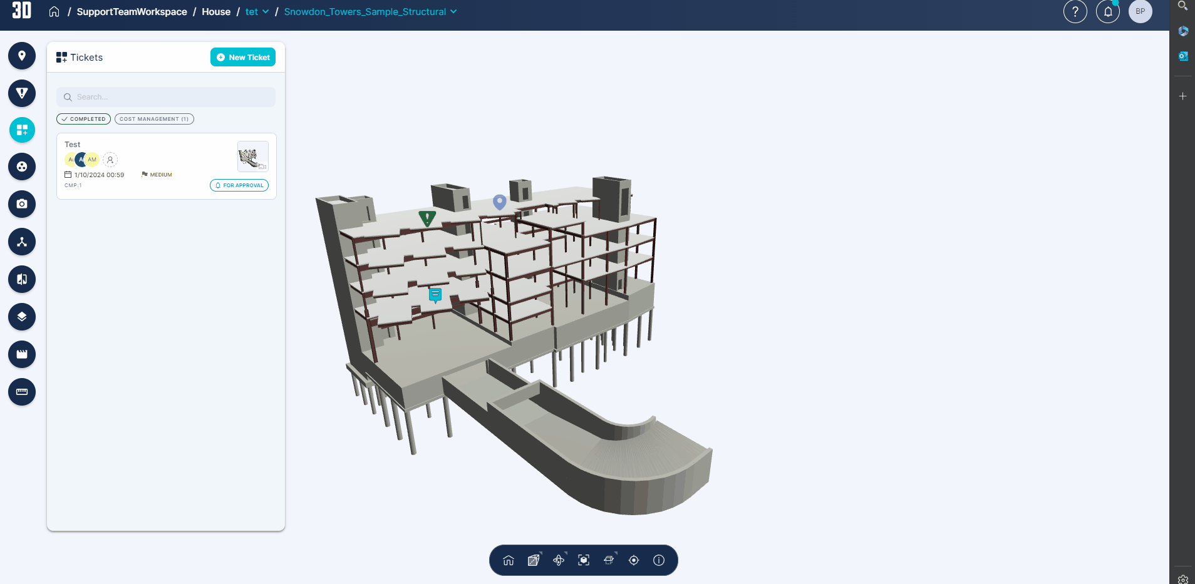Open the help question mark icon
This screenshot has height=584, width=1195.
pyautogui.click(x=1076, y=11)
